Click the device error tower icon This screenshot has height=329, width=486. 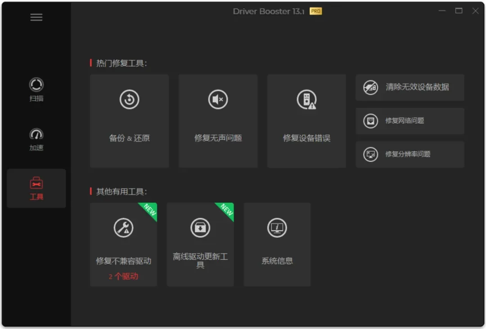point(306,99)
